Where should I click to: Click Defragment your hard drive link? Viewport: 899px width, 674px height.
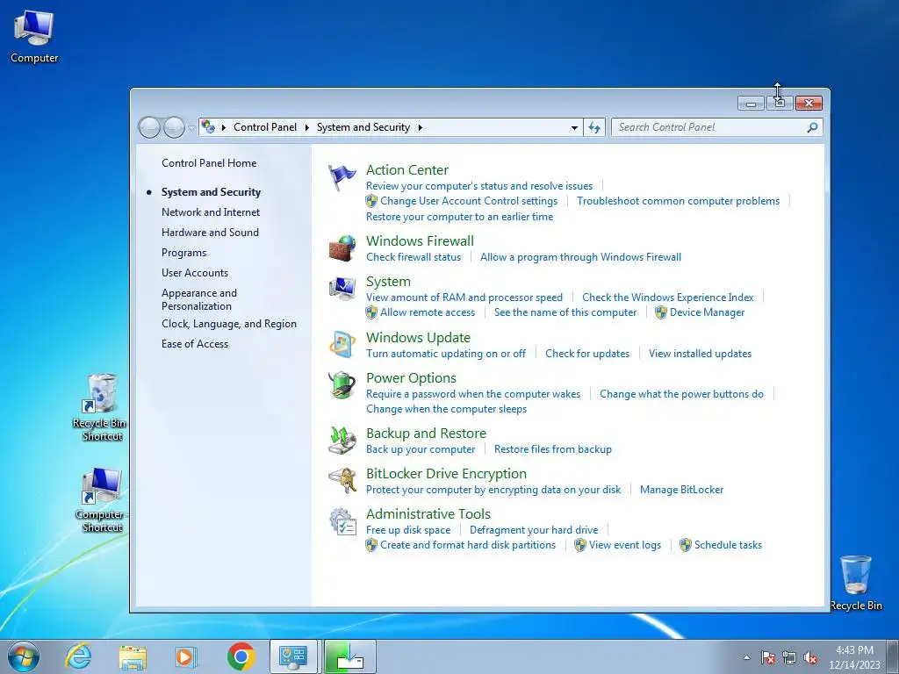click(534, 530)
